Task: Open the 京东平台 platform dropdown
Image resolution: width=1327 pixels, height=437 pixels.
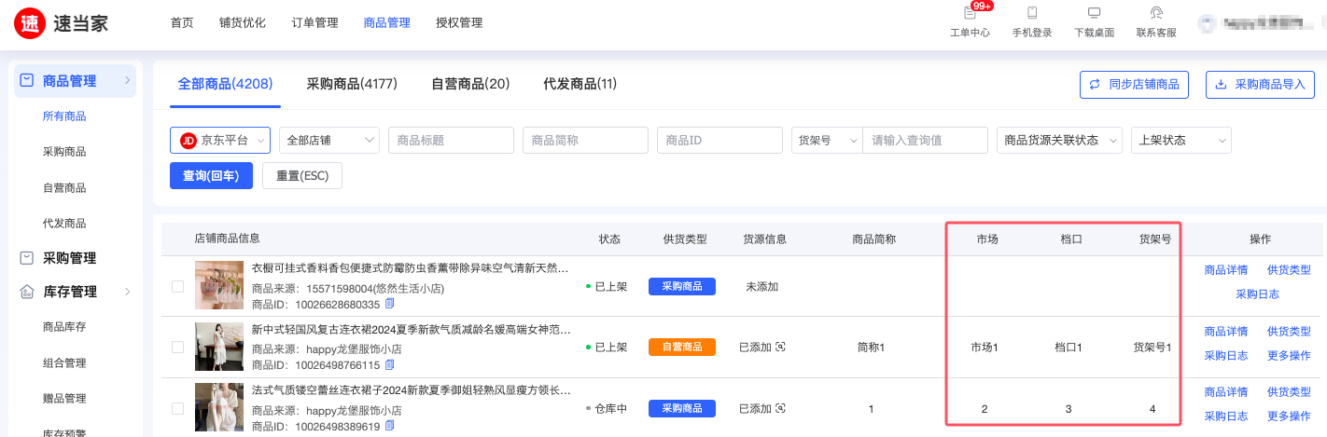Action: [220, 141]
